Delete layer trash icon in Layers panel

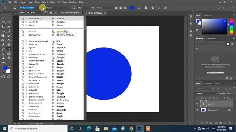coord(230,123)
